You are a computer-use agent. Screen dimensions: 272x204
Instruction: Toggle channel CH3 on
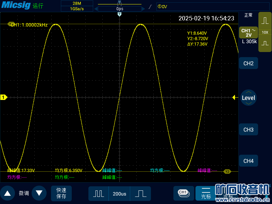coord(249,130)
